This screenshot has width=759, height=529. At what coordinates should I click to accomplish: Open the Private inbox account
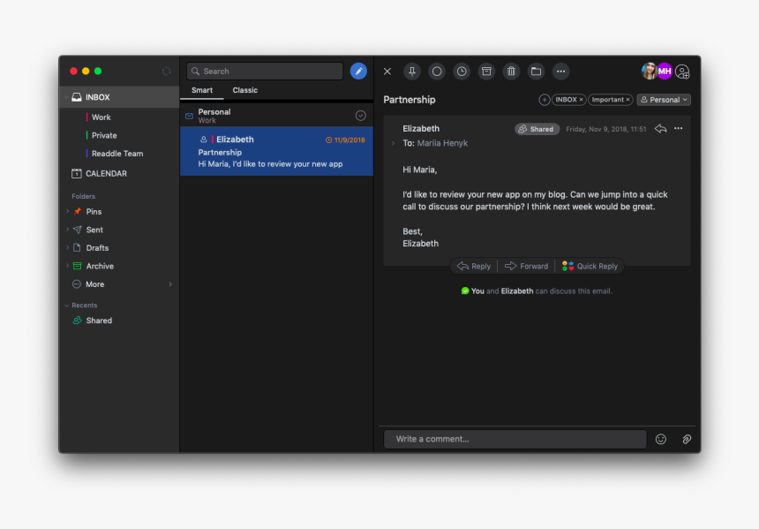click(104, 135)
